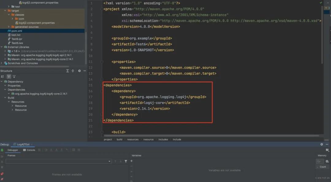This screenshot has width=331, height=182.
Task: Click the Structure panel gear settings icon
Action: (79, 71)
